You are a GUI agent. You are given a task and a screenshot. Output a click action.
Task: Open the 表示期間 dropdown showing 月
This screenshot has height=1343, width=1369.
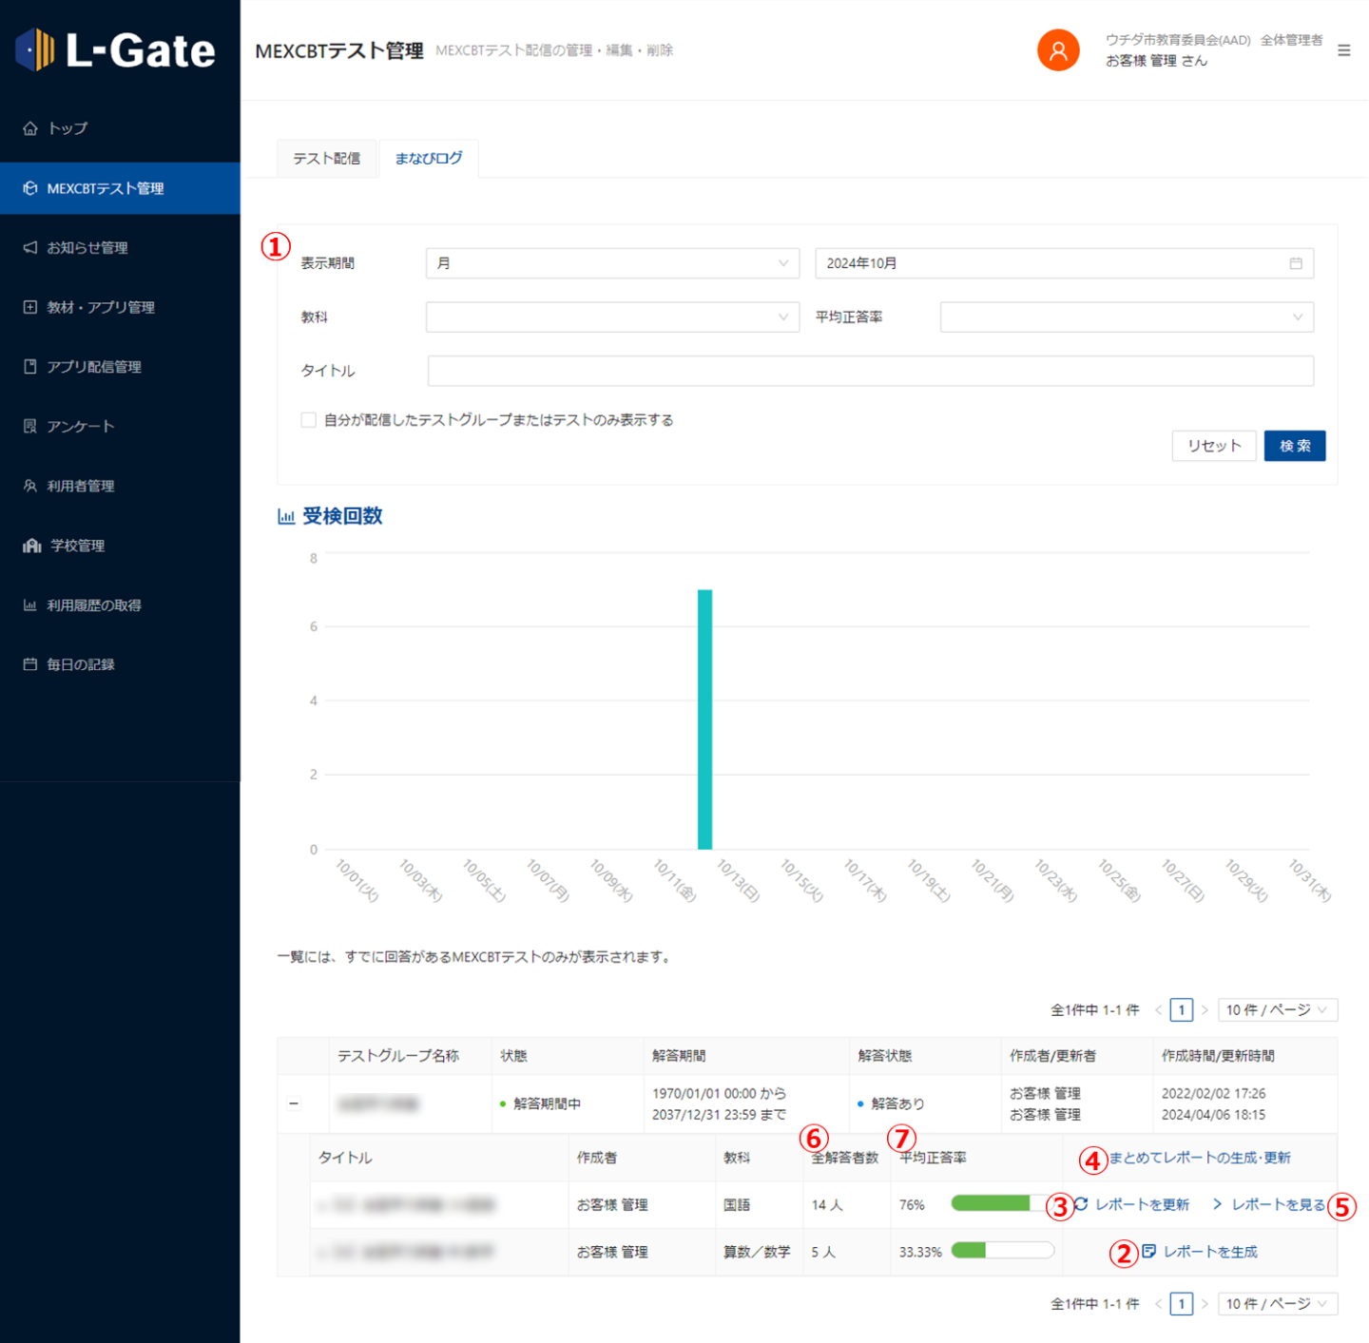click(x=612, y=263)
